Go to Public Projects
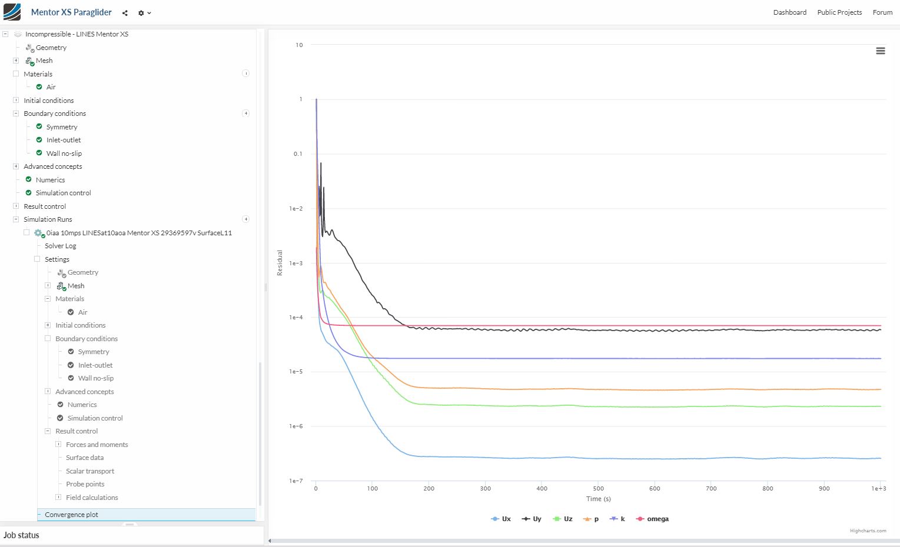This screenshot has width=900, height=547. [x=839, y=12]
